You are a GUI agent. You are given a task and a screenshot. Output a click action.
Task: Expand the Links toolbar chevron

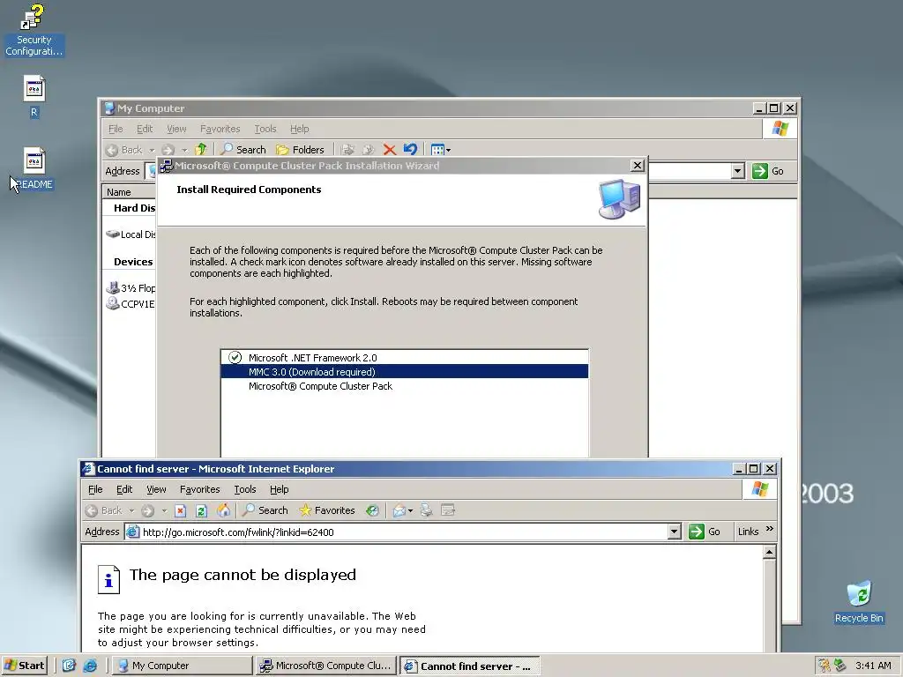click(770, 530)
